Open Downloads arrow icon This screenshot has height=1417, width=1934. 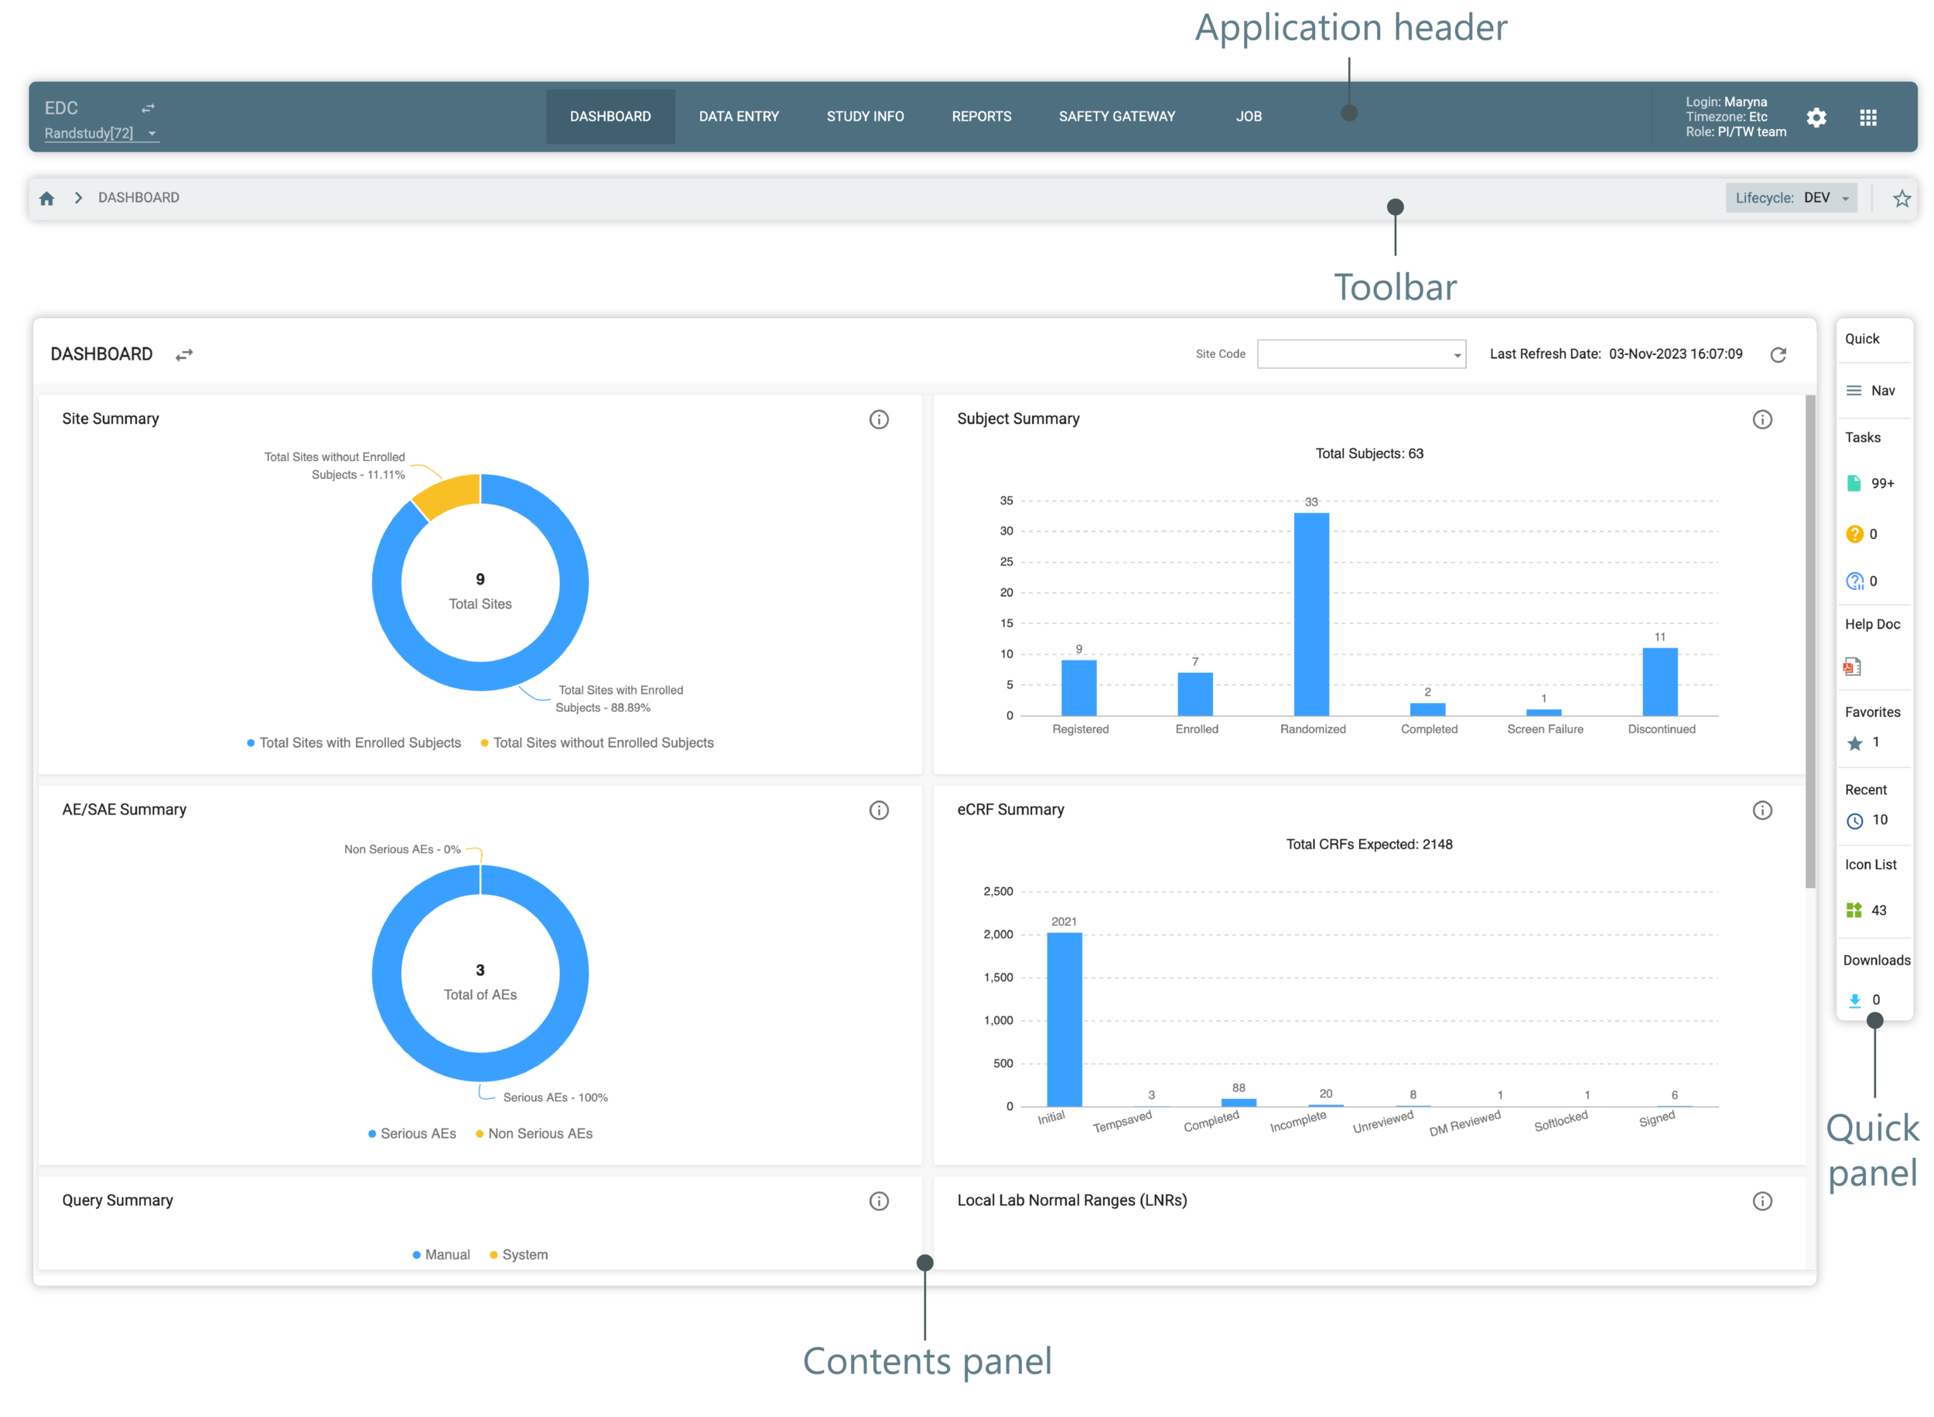tap(1854, 1000)
